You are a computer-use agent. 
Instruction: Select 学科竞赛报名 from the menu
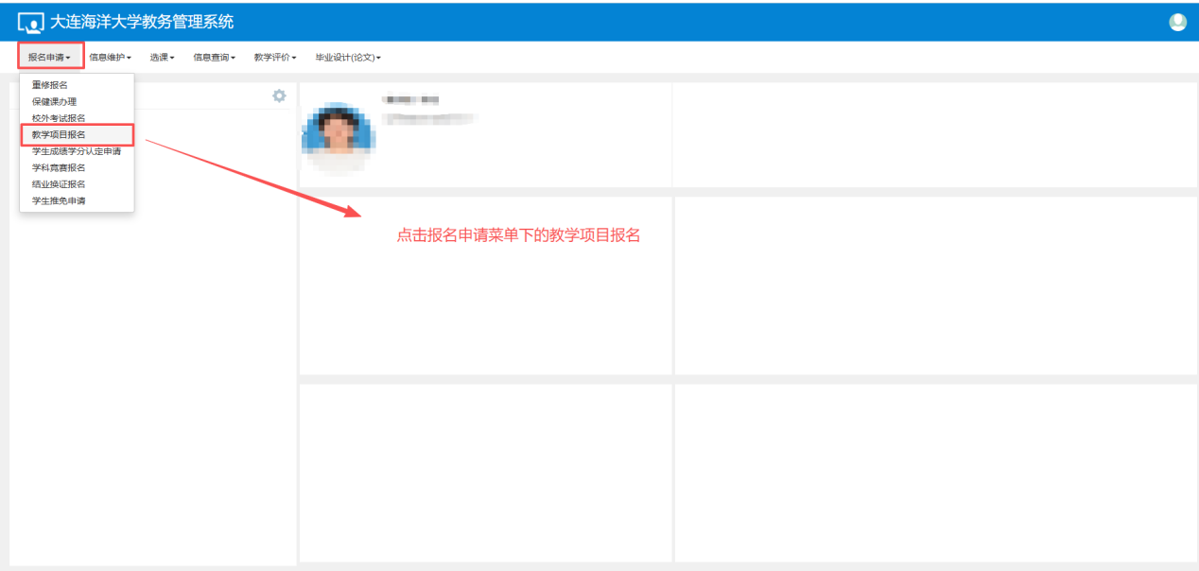(x=59, y=167)
